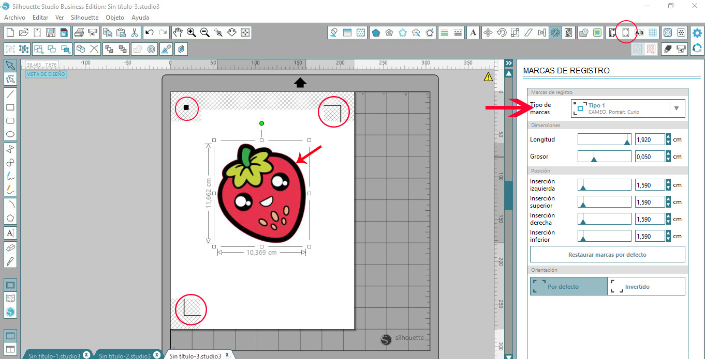Open Preferences gear icon
This screenshot has width=705, height=359.
[697, 33]
